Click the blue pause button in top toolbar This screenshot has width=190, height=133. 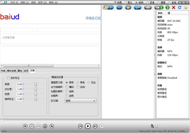pos(119,7)
